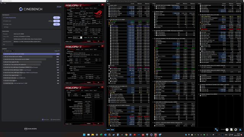Click HWiNFO first blue arrows layout button
This screenshot has height=137, width=244.
tap(108, 129)
